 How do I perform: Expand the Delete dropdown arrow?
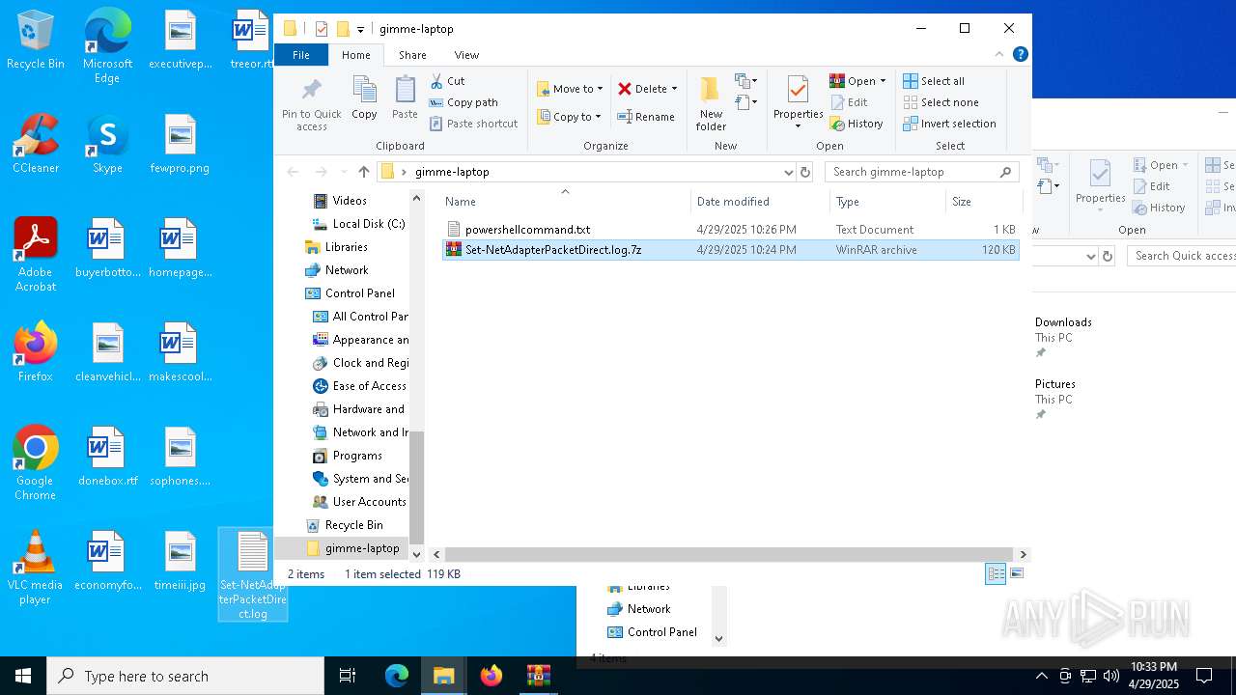point(674,89)
